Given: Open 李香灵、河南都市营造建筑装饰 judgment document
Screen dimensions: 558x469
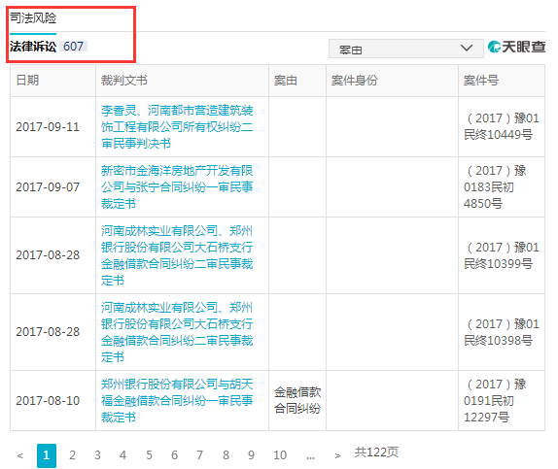Looking at the screenshot, I should coord(177,126).
